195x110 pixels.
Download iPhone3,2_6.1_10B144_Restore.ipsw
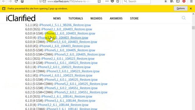63,105
